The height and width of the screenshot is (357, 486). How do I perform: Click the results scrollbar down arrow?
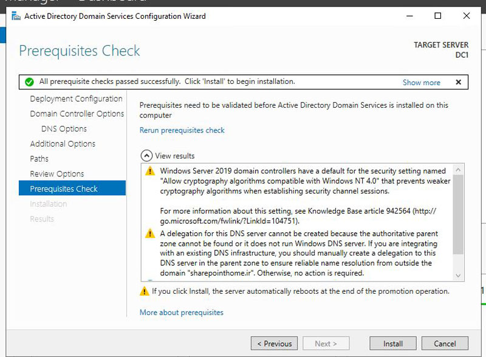459,276
